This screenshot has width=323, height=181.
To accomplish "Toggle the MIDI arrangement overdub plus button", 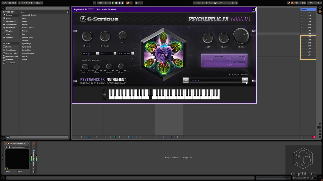I will tap(122, 3).
